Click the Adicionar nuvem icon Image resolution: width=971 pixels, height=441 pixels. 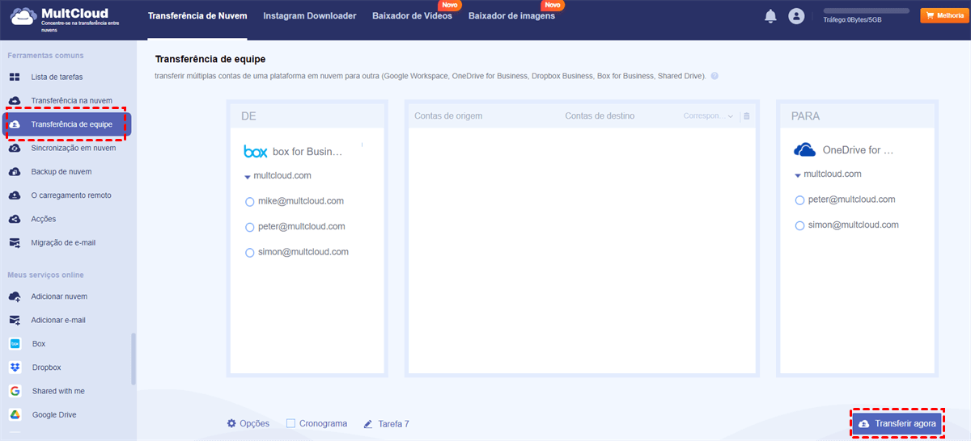15,296
